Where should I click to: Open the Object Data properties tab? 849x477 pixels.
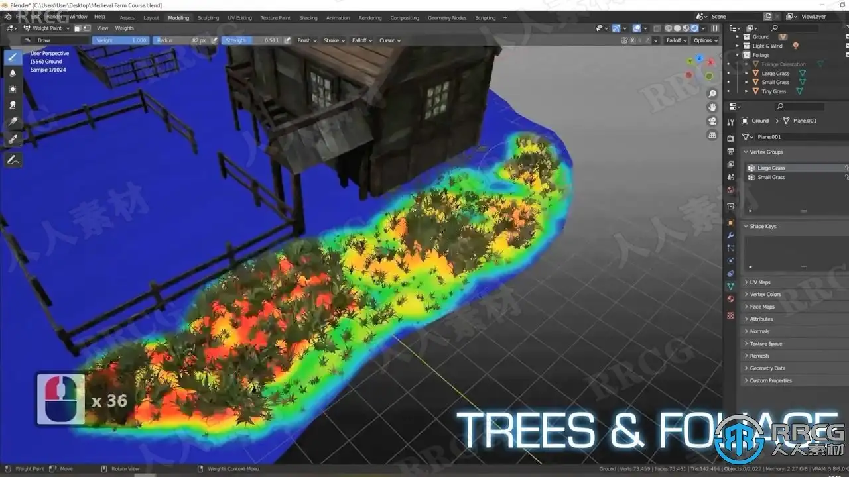(x=730, y=286)
